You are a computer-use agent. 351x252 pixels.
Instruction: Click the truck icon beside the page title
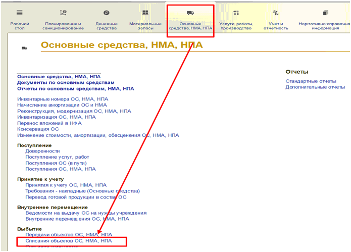(x=24, y=48)
